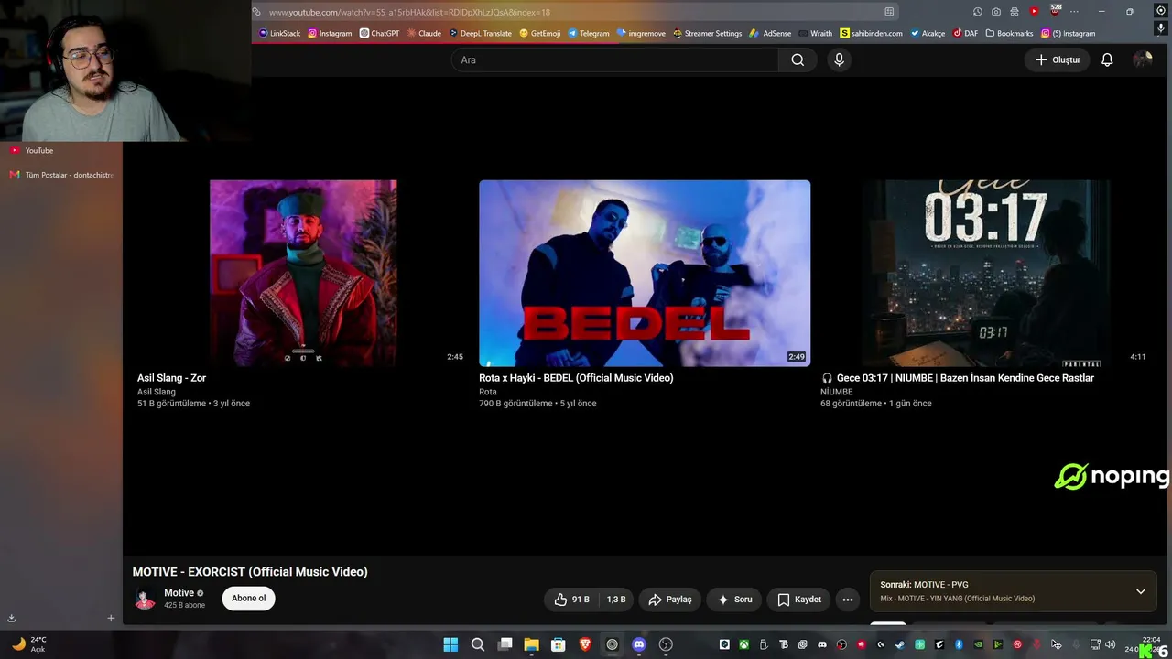Open the imgremove bookmark
The width and height of the screenshot is (1172, 659).
(x=641, y=34)
